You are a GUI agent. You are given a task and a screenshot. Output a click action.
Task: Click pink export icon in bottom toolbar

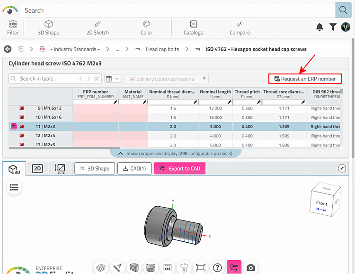234,267
